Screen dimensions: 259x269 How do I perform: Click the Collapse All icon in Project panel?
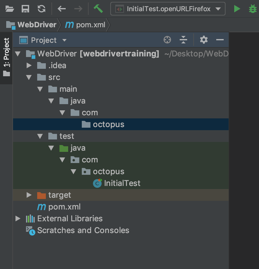pyautogui.click(x=183, y=40)
